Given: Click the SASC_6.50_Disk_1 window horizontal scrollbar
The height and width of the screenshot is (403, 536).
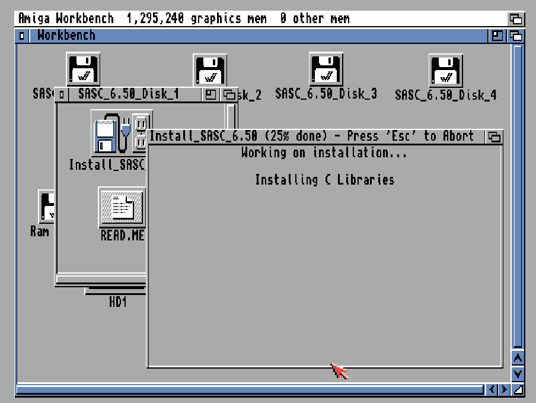Looking at the screenshot, I should [x=101, y=279].
